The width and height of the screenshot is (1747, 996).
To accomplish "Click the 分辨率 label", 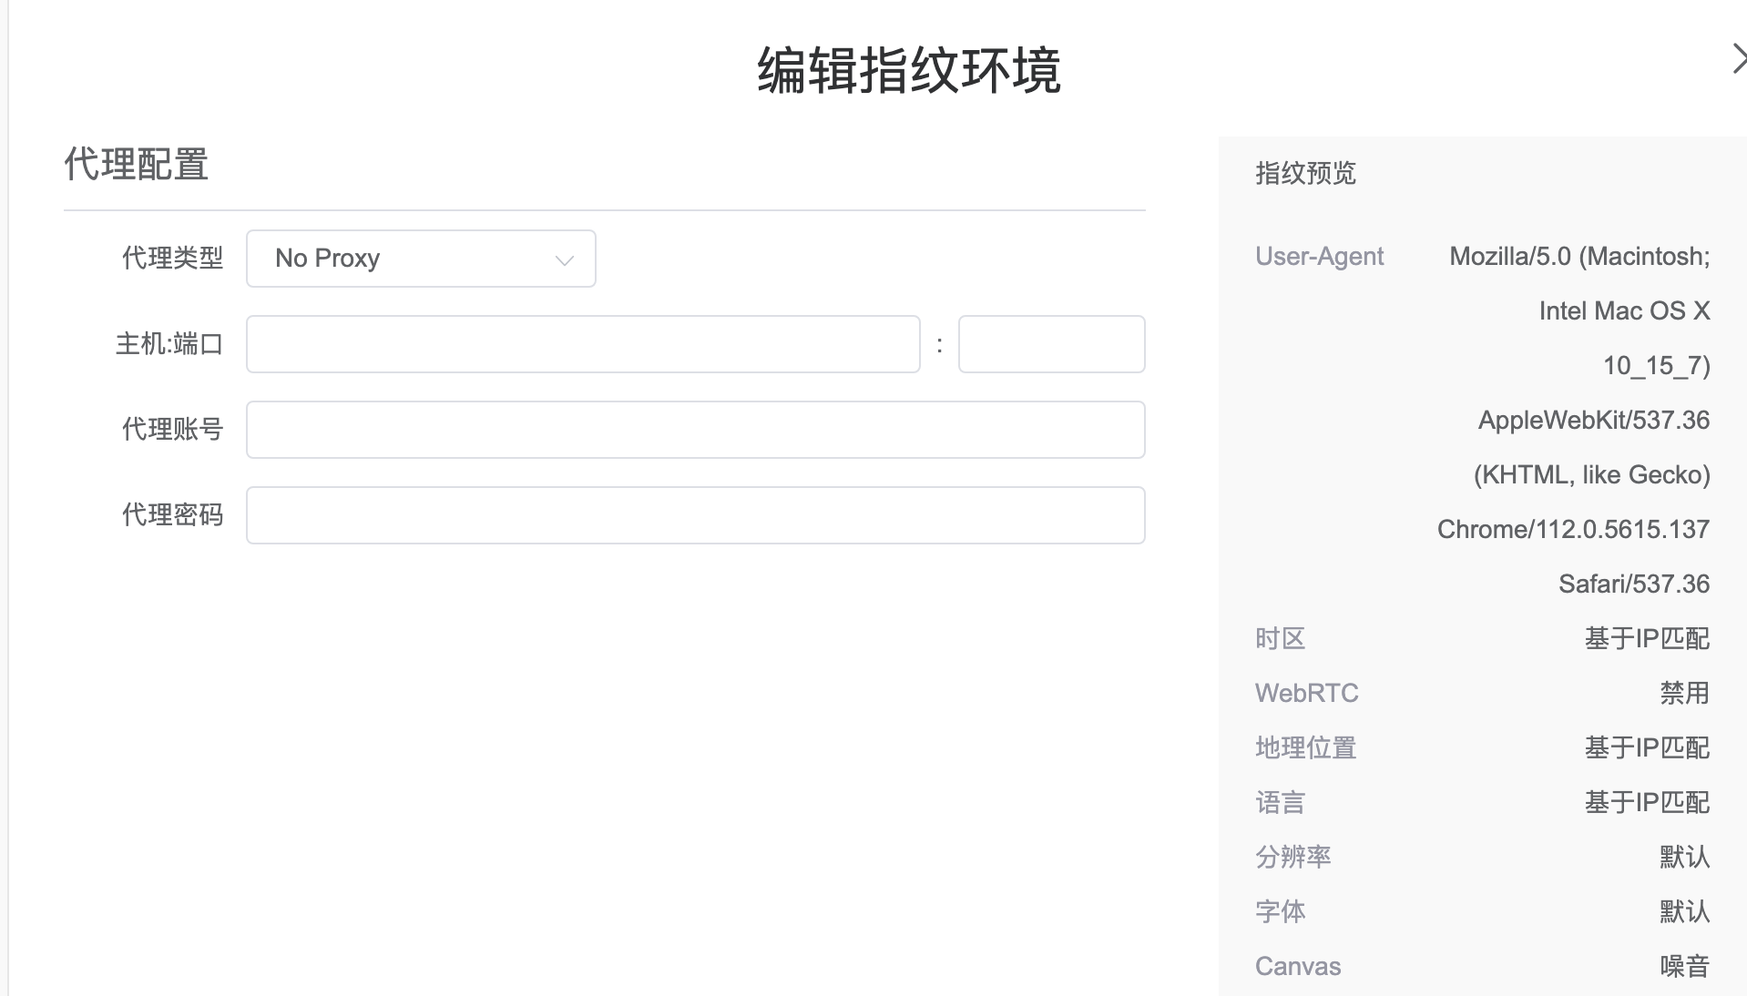I will coord(1292,858).
